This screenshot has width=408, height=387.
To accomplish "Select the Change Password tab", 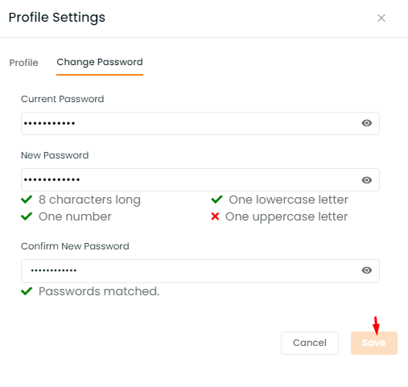I will tap(100, 63).
